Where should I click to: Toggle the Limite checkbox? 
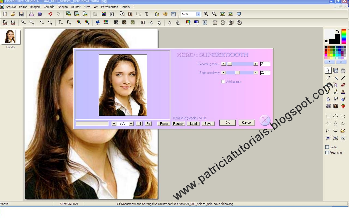(x=327, y=147)
